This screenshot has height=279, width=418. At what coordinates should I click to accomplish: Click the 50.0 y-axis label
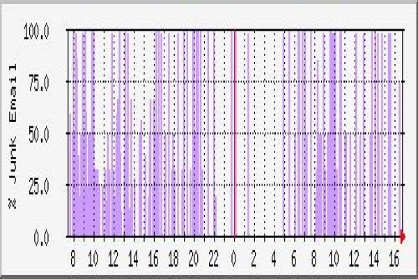(39, 135)
